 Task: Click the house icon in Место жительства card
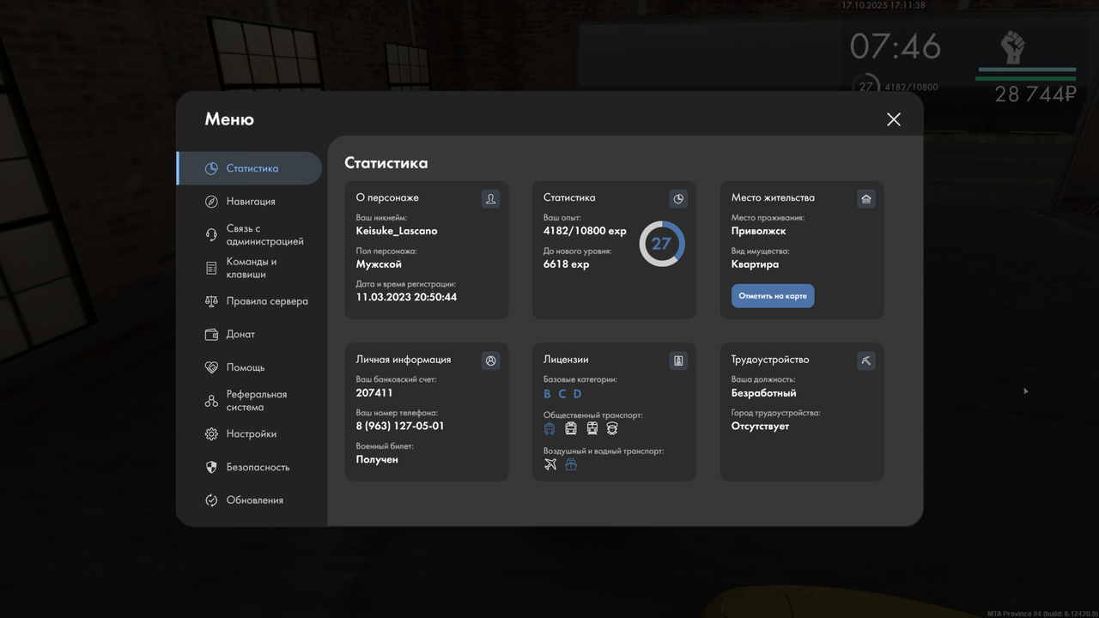(866, 198)
